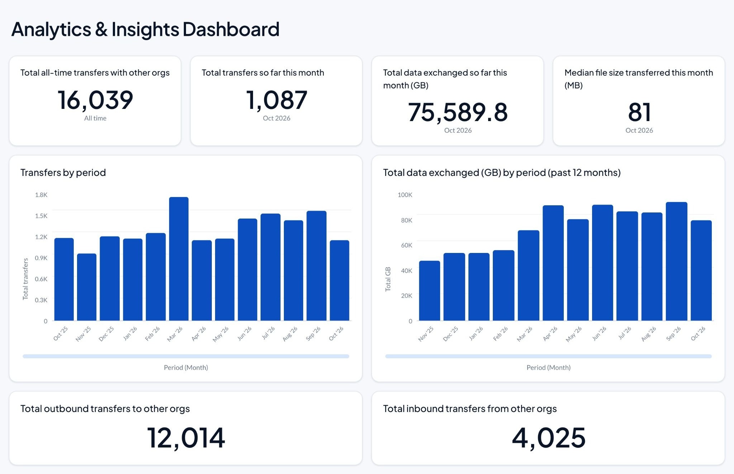Click the 'Total GB' y-axis label

pos(388,279)
